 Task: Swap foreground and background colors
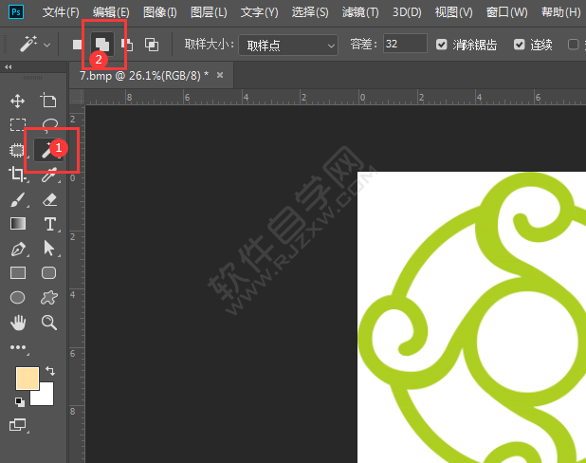pyautogui.click(x=50, y=371)
